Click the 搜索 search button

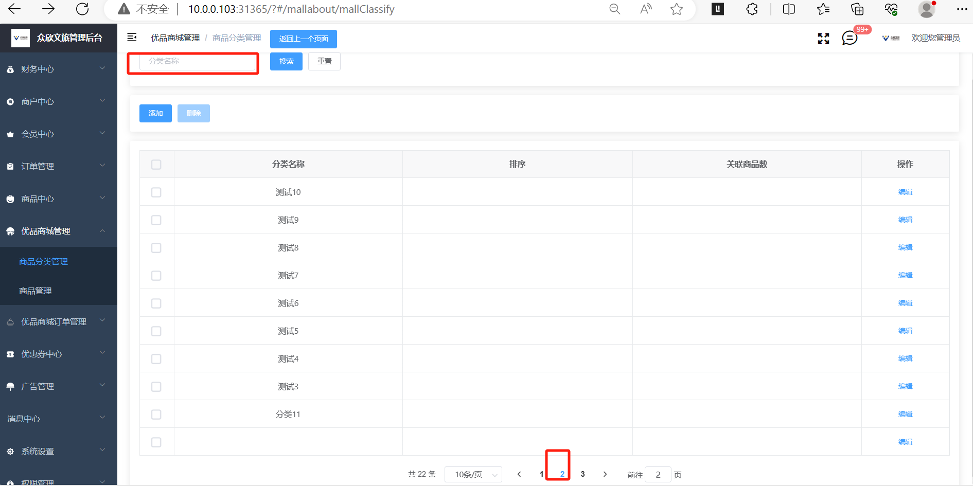click(x=287, y=61)
